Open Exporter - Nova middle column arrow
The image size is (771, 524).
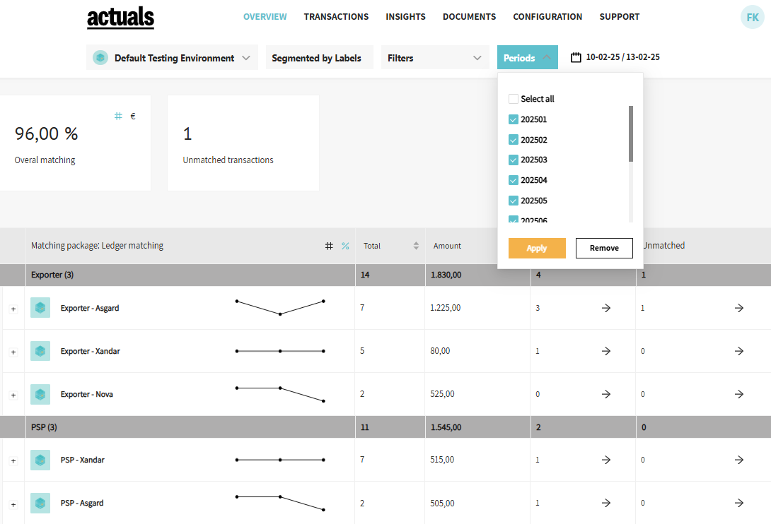tap(606, 394)
